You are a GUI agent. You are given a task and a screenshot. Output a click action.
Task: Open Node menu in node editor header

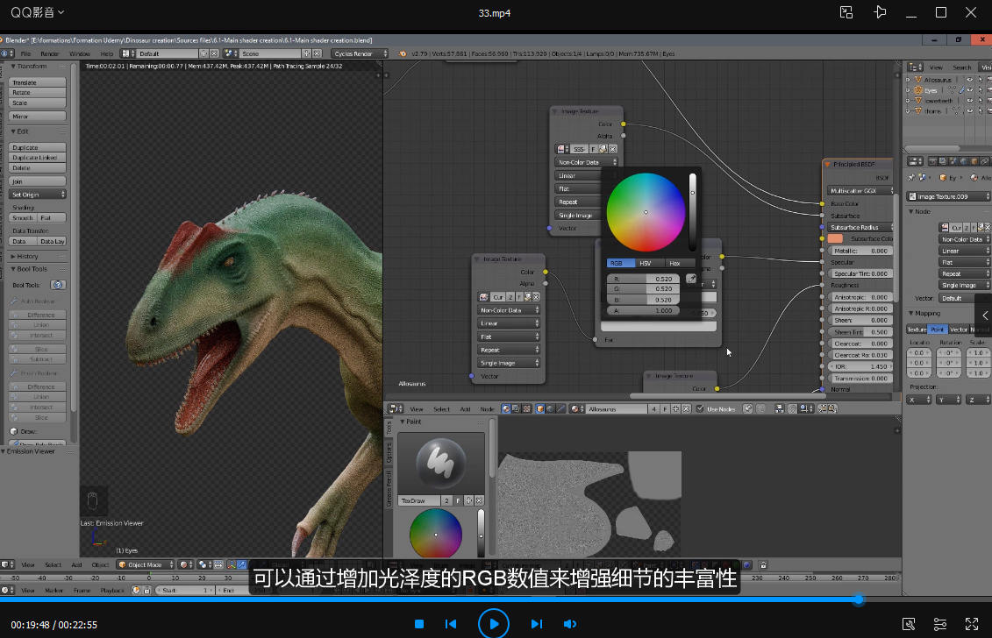click(x=487, y=409)
